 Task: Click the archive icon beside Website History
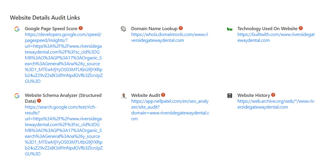coord(230,95)
